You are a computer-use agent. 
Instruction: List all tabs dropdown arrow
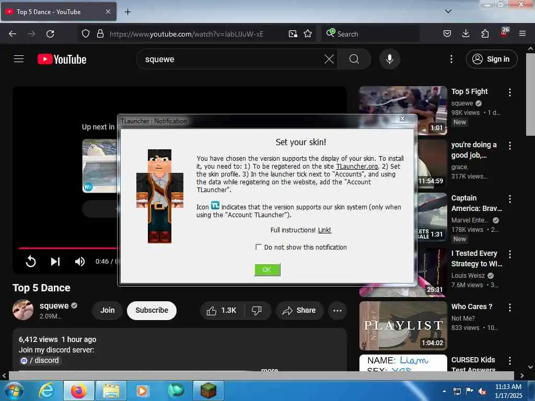click(x=448, y=11)
